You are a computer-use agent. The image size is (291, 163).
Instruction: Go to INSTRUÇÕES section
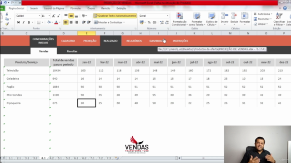click(x=181, y=41)
